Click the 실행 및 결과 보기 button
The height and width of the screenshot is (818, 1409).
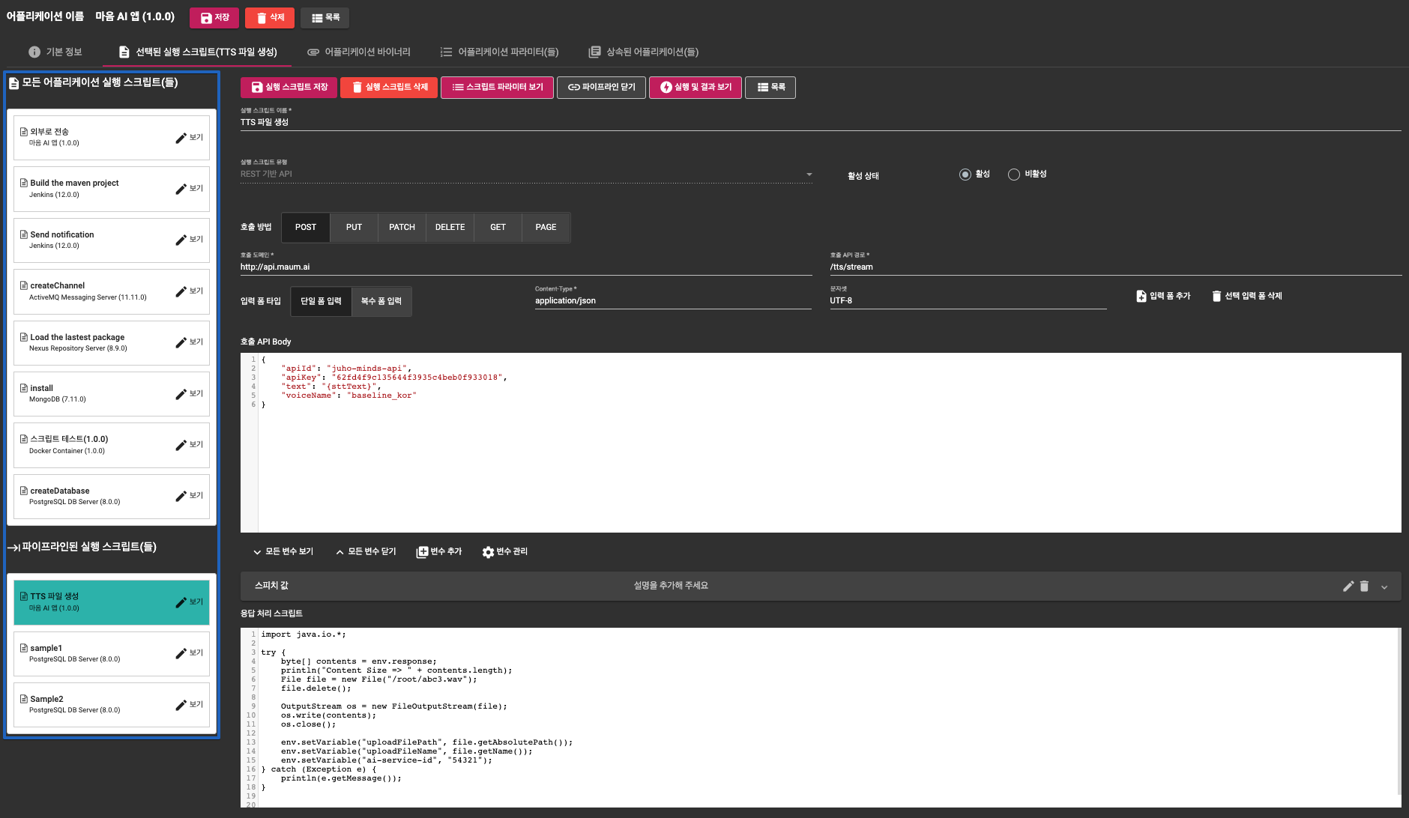coord(696,88)
